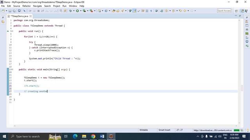Open Microsoft Word from the taskbar

102,136
